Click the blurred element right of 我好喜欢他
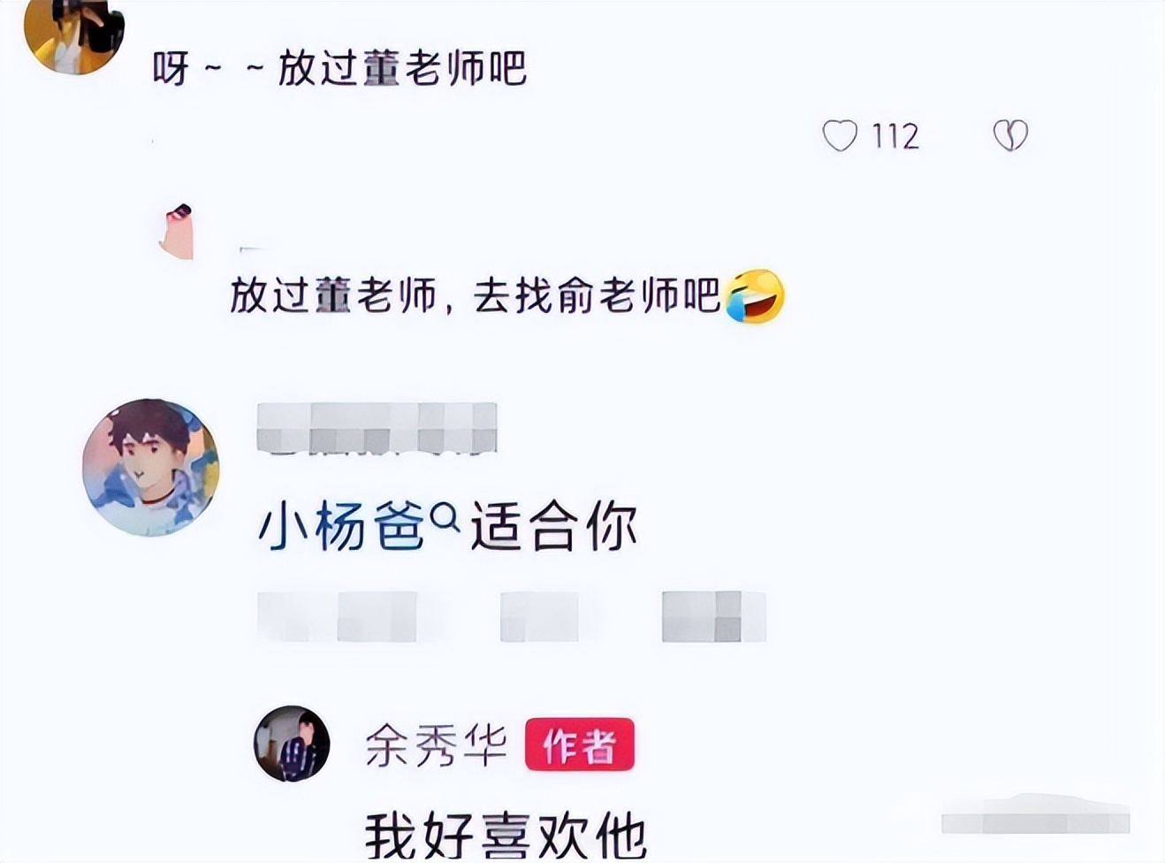 (x=1036, y=814)
